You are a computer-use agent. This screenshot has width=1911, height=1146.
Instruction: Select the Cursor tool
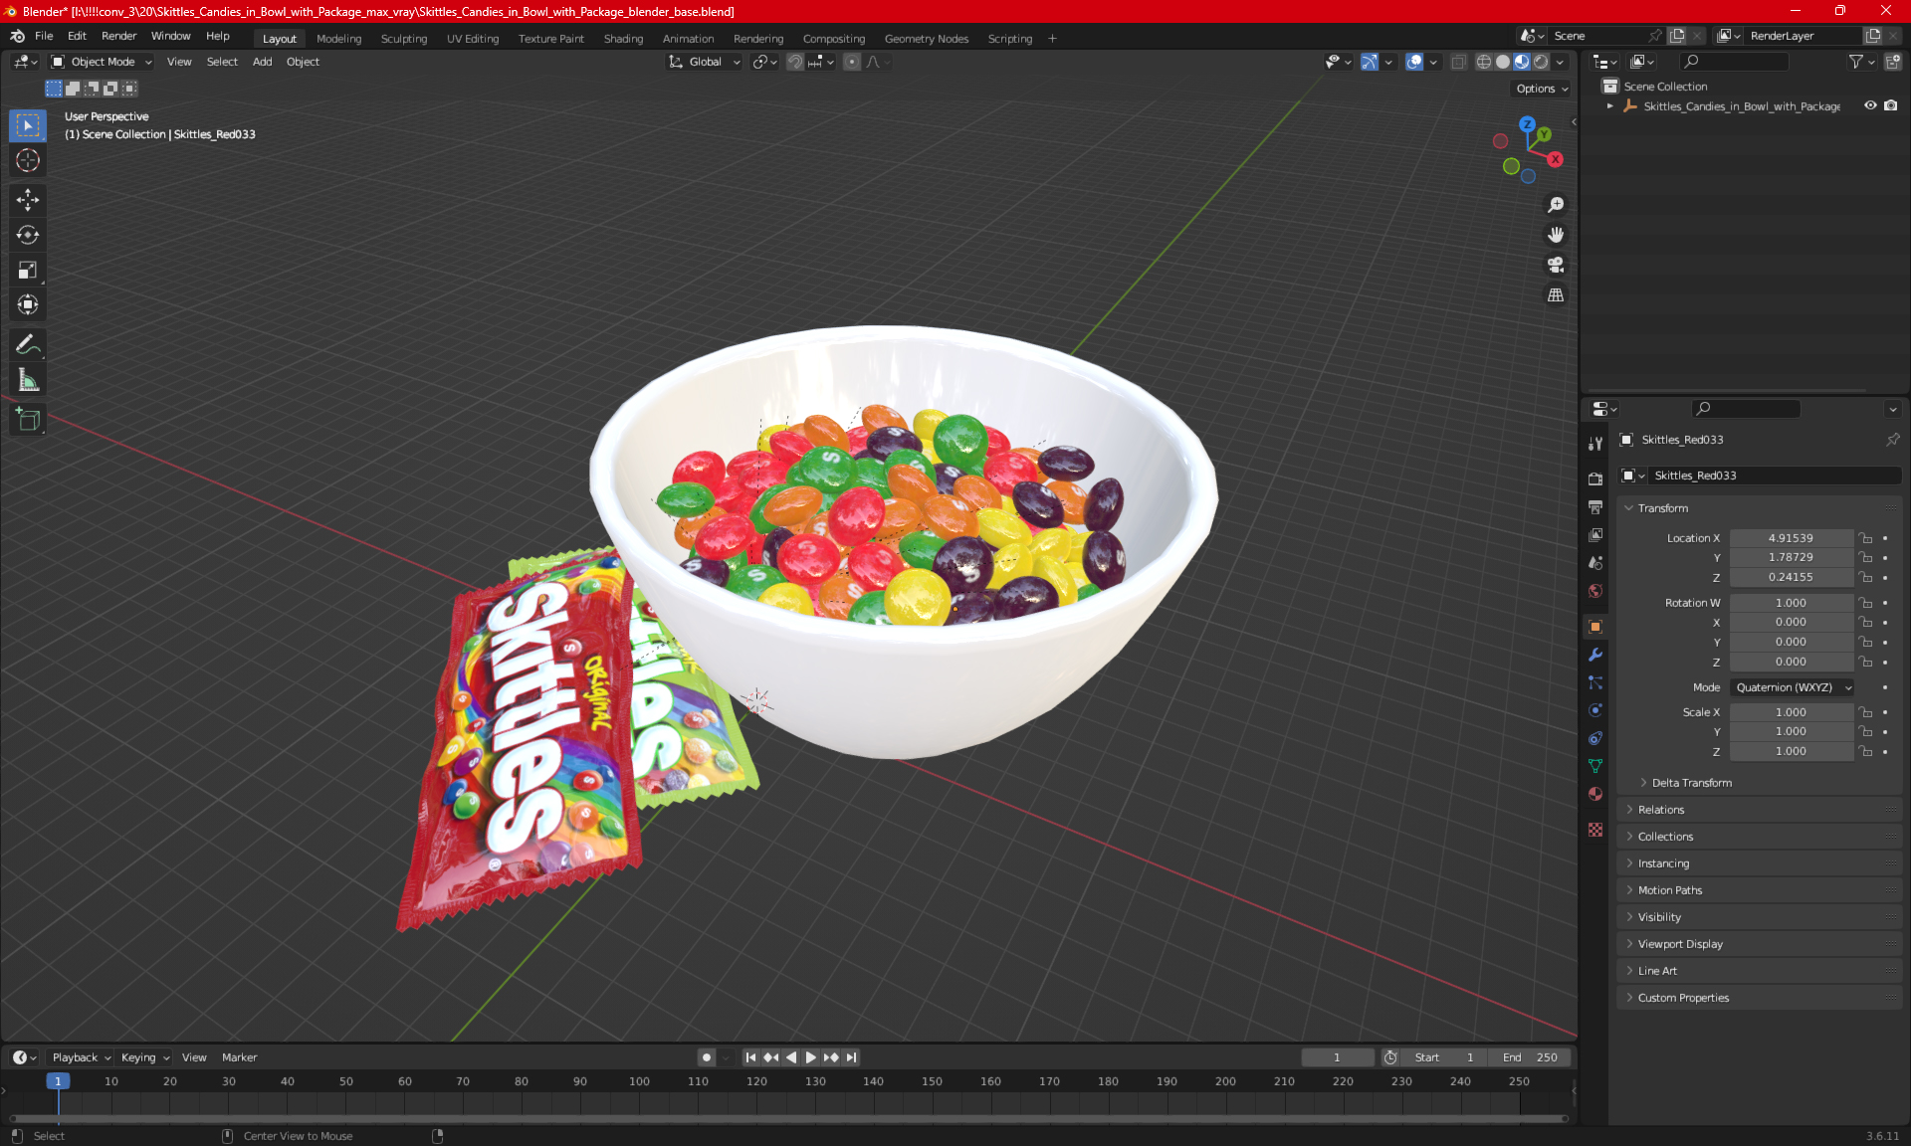coord(27,160)
